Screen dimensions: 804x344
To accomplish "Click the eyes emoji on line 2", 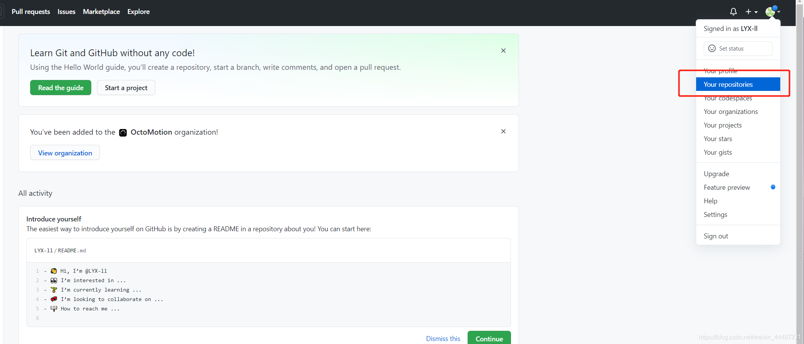I will [54, 280].
